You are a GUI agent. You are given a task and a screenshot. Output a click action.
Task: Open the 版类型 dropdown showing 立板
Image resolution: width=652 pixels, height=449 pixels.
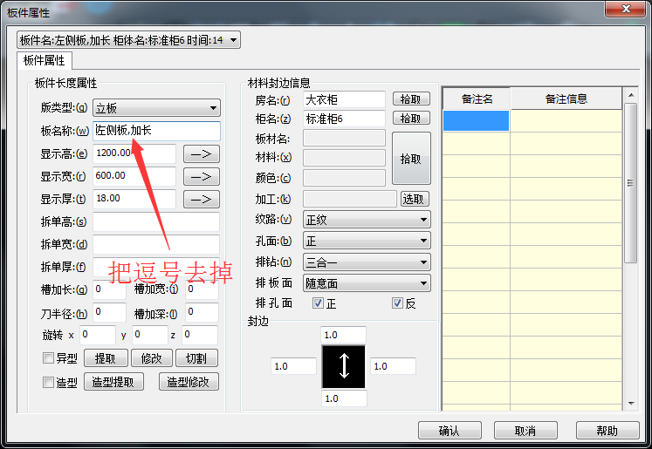pos(156,108)
